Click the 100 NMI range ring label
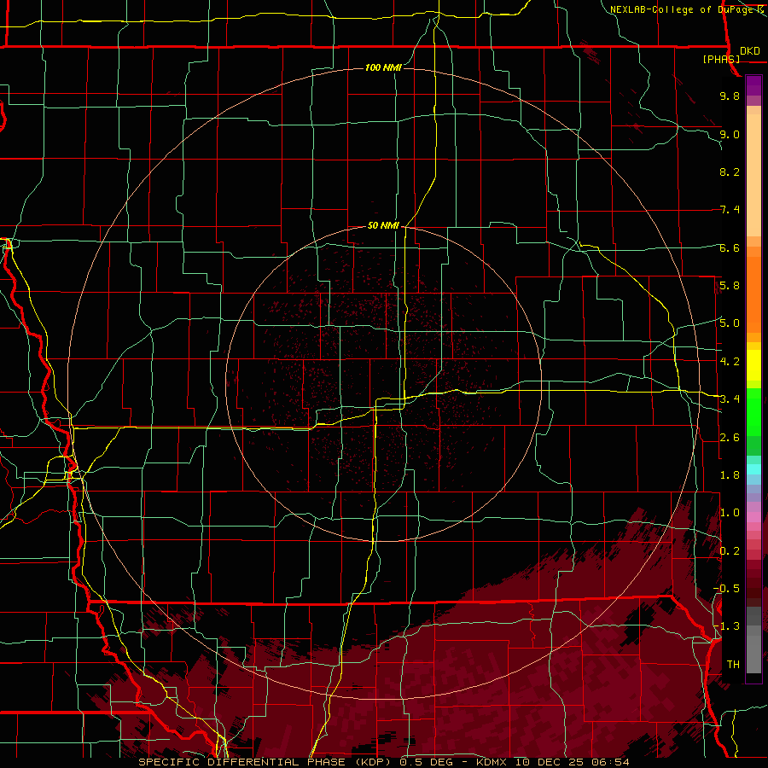Screen dimensions: 768x768 pos(383,67)
